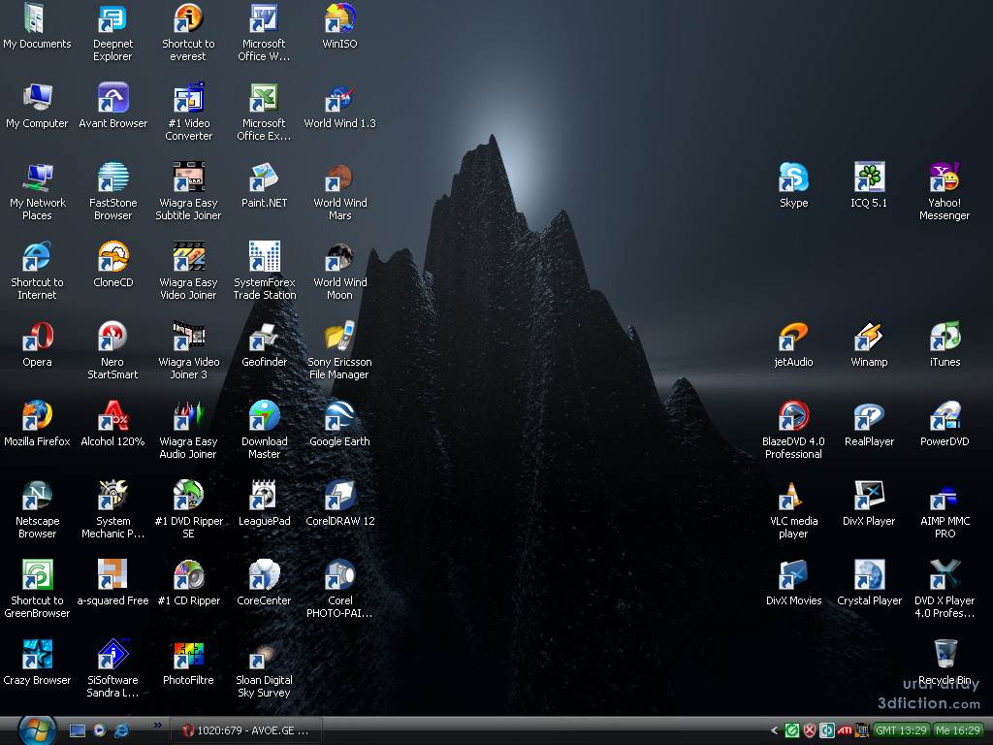Image resolution: width=993 pixels, height=745 pixels.
Task: Select the Avant Browser shortcut
Action: tap(112, 98)
